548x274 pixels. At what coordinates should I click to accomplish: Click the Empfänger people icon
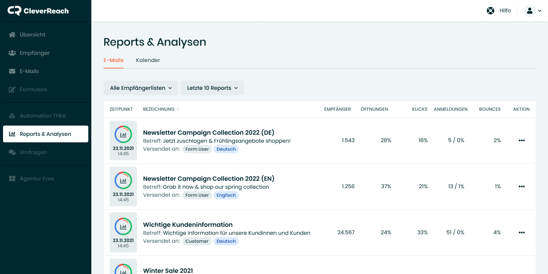click(12, 53)
